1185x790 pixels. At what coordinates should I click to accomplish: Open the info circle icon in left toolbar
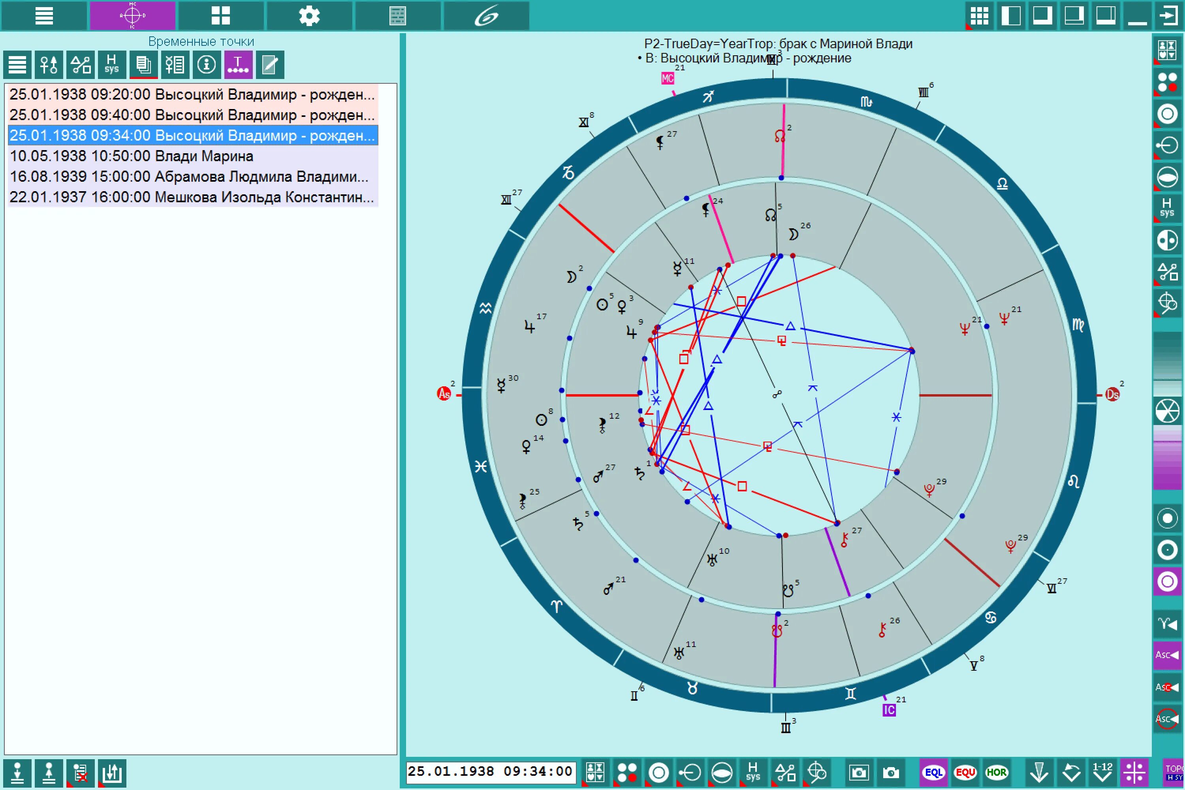(207, 65)
